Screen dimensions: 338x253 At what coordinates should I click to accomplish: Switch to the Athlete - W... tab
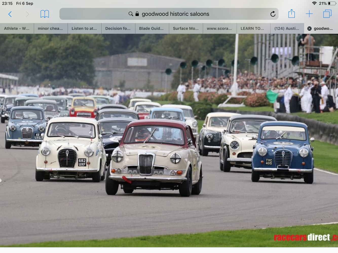click(17, 29)
